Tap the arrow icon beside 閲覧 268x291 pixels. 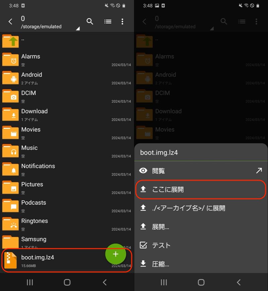tap(259, 171)
